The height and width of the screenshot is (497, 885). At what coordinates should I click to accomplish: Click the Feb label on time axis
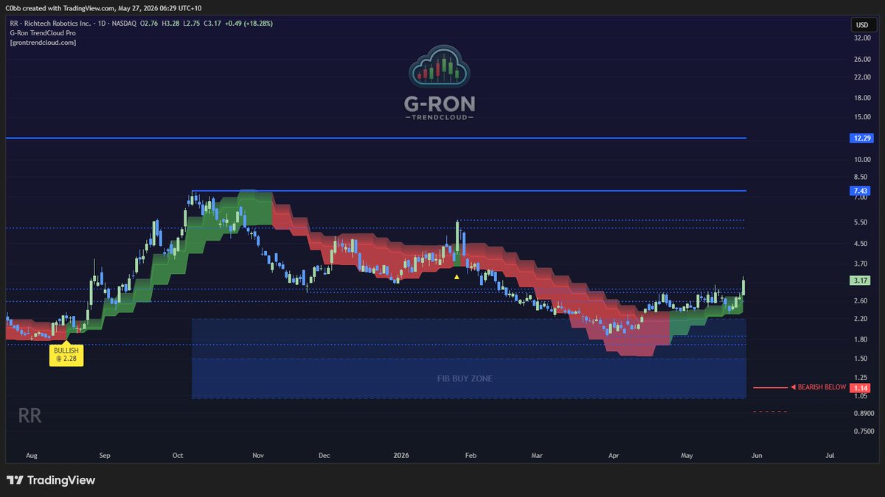click(471, 456)
